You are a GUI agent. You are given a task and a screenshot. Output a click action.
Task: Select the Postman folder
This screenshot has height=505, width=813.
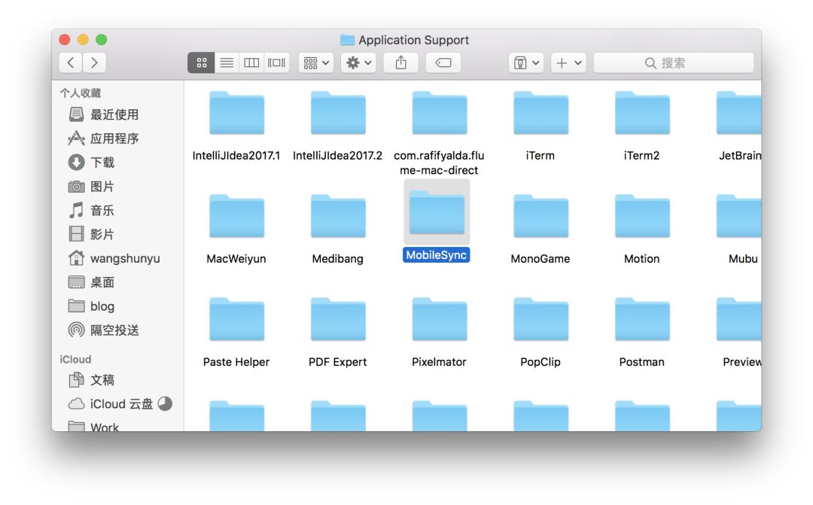642,333
